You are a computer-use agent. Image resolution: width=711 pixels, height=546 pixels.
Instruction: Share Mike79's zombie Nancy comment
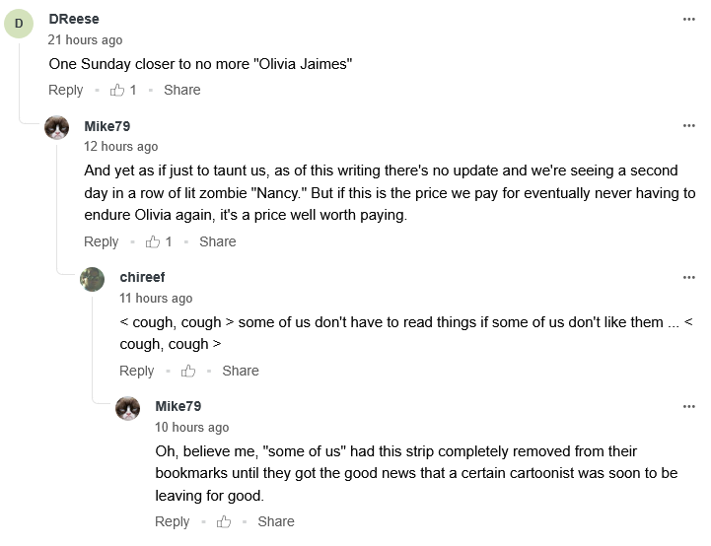218,241
